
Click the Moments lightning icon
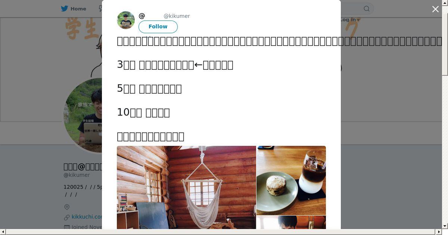(x=100, y=9)
